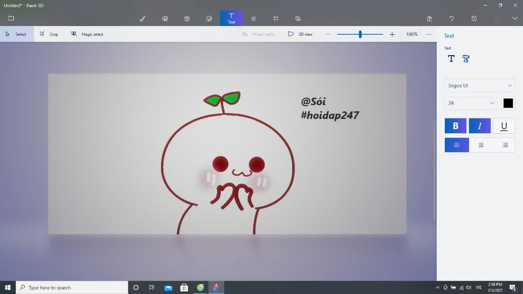Zoom in with the plus button

(x=392, y=34)
